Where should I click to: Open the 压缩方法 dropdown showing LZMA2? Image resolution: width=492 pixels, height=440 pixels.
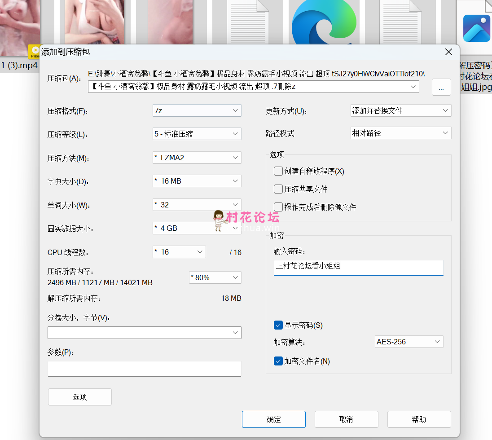197,158
